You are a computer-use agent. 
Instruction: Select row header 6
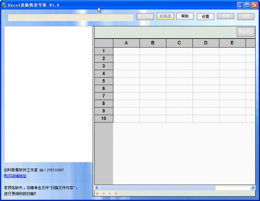point(104,89)
